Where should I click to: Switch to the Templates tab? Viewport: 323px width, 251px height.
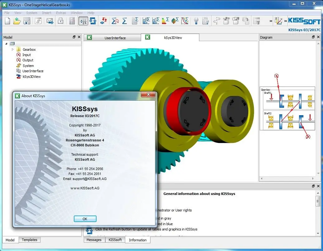30,240
